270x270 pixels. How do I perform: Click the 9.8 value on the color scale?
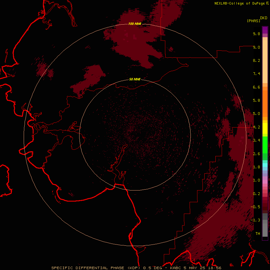pos(256,34)
